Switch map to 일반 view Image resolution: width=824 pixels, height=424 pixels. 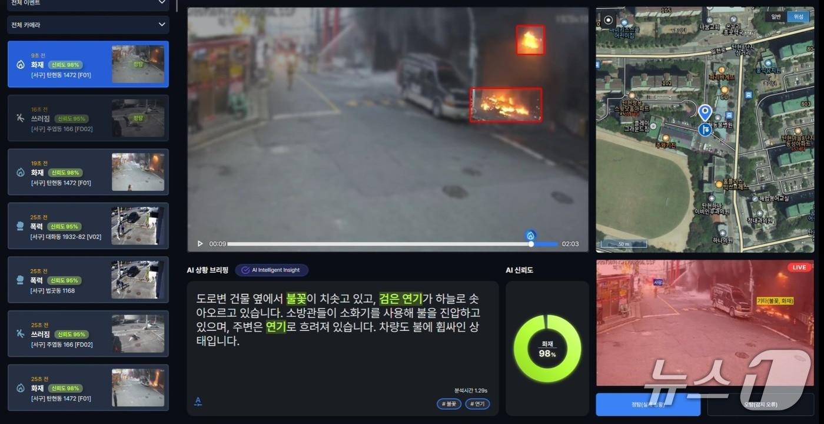click(776, 17)
